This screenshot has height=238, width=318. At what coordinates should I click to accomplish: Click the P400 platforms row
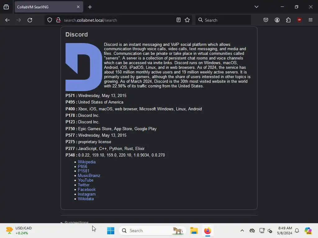coord(134,109)
